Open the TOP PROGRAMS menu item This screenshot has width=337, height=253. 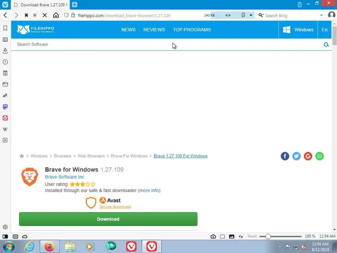click(192, 30)
